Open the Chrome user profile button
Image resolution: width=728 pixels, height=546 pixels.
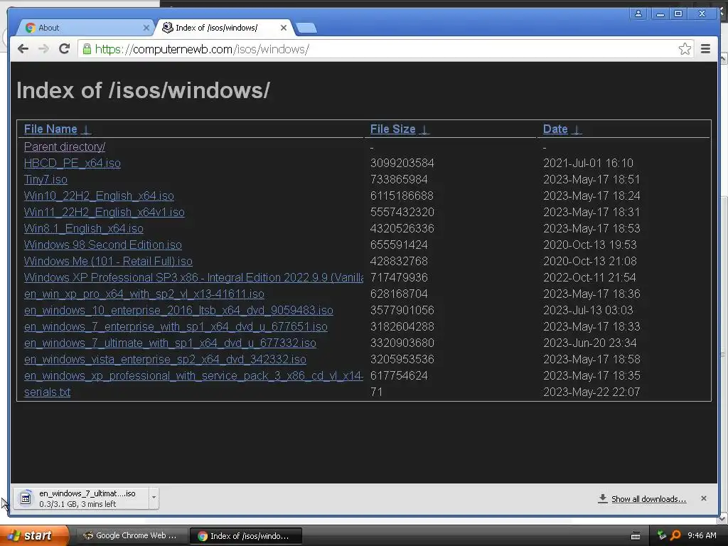coord(638,14)
